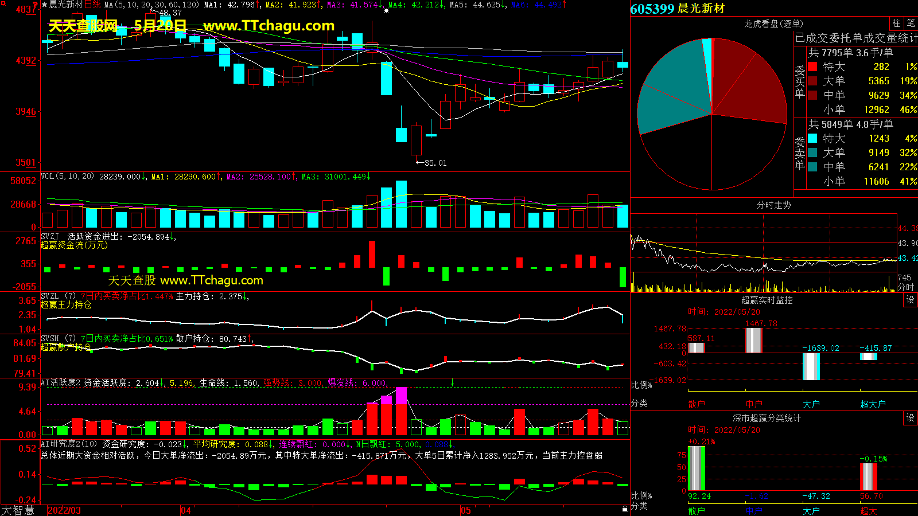918x516 pixels.
Task: Select the MA(5,10,20,30,60,120) indicator label
Action: [151, 5]
